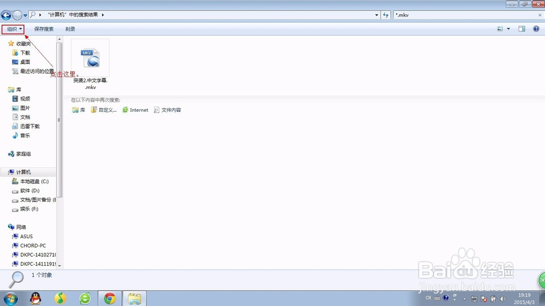Refresh the search results

[385, 15]
